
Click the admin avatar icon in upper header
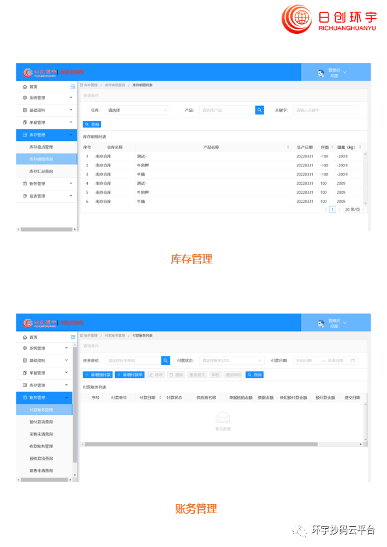(x=321, y=73)
